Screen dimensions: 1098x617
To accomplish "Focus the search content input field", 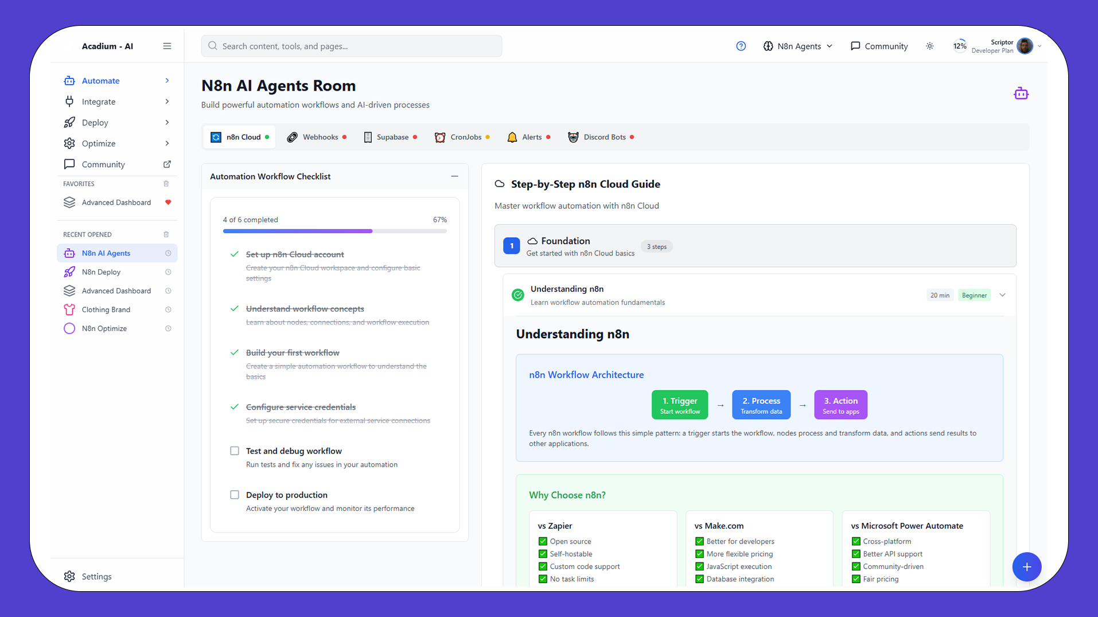I will click(x=352, y=46).
